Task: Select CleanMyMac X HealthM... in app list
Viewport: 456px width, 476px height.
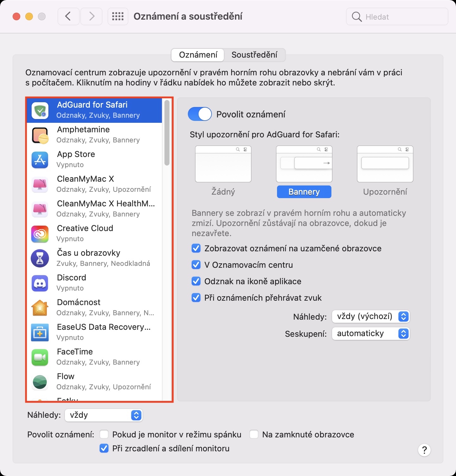Action: [95, 209]
